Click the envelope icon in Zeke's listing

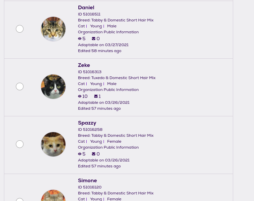click(x=96, y=97)
